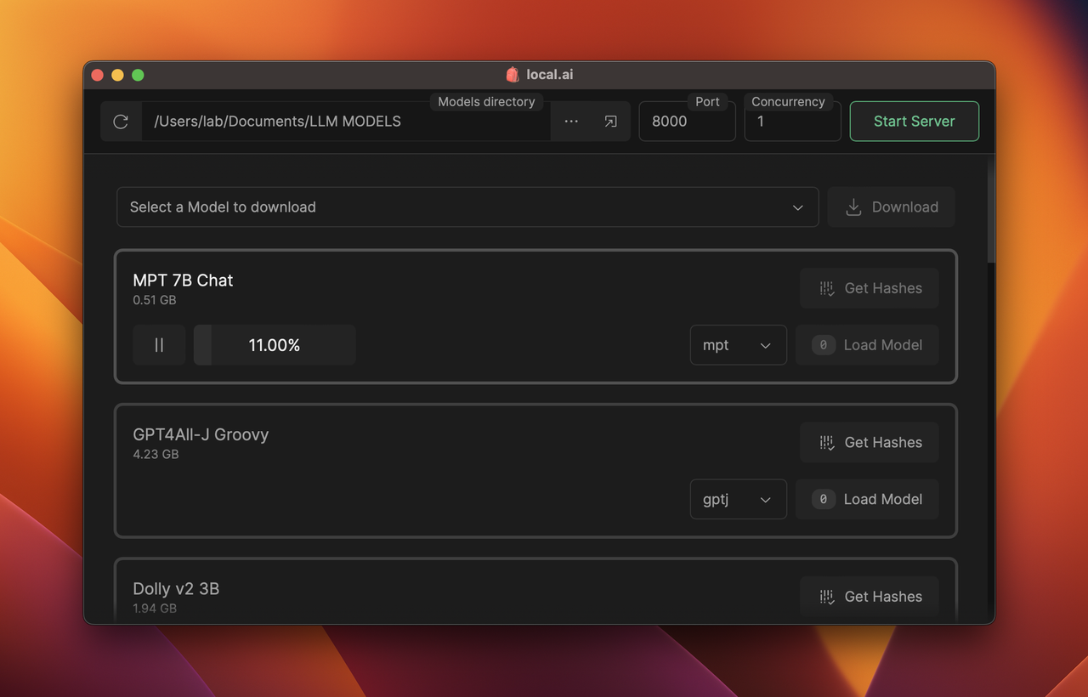Start the server
This screenshot has height=697, width=1088.
point(915,122)
